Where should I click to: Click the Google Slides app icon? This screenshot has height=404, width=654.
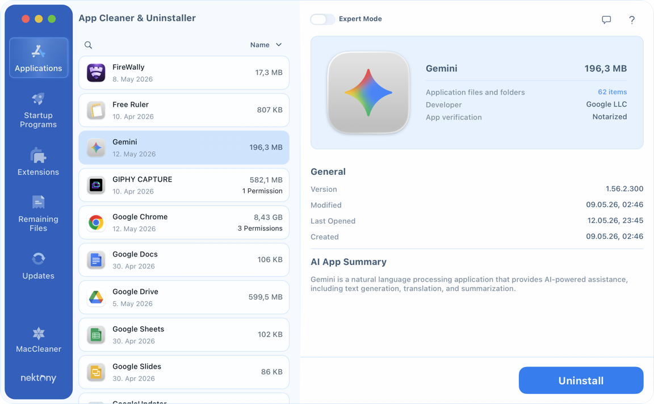coord(96,372)
